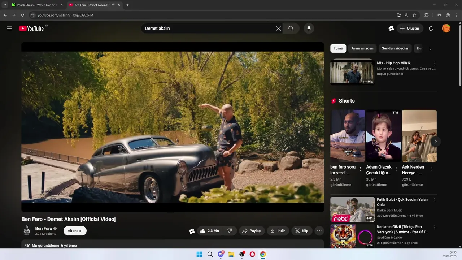This screenshot has width=462, height=260.
Task: Open Discord from taskbar
Action: tap(221, 254)
